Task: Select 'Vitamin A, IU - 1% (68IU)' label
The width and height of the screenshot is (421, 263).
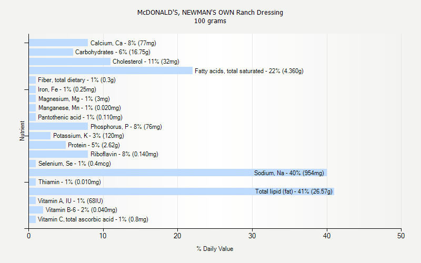Action: point(71,201)
